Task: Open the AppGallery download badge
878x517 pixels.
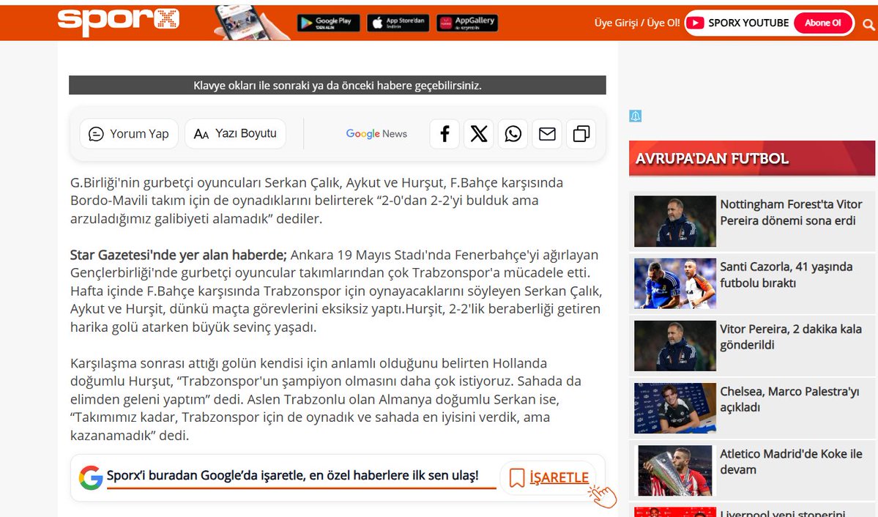Action: coord(467,23)
